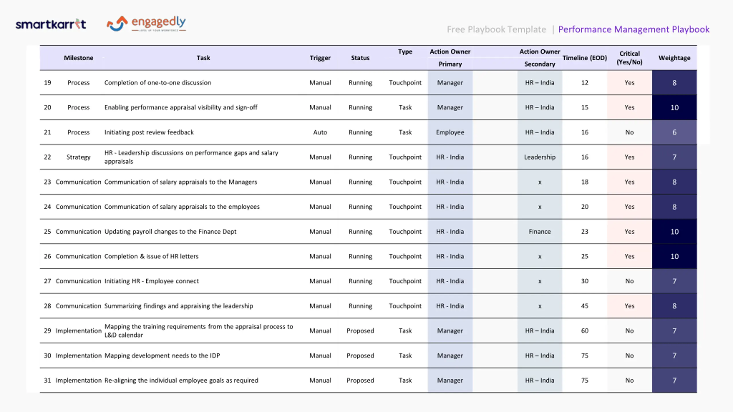Click timeline value 45 in row 28
Screen dimensions: 733x412
585,306
